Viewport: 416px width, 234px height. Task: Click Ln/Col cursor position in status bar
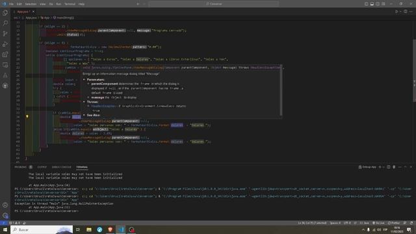pyautogui.click(x=312, y=223)
